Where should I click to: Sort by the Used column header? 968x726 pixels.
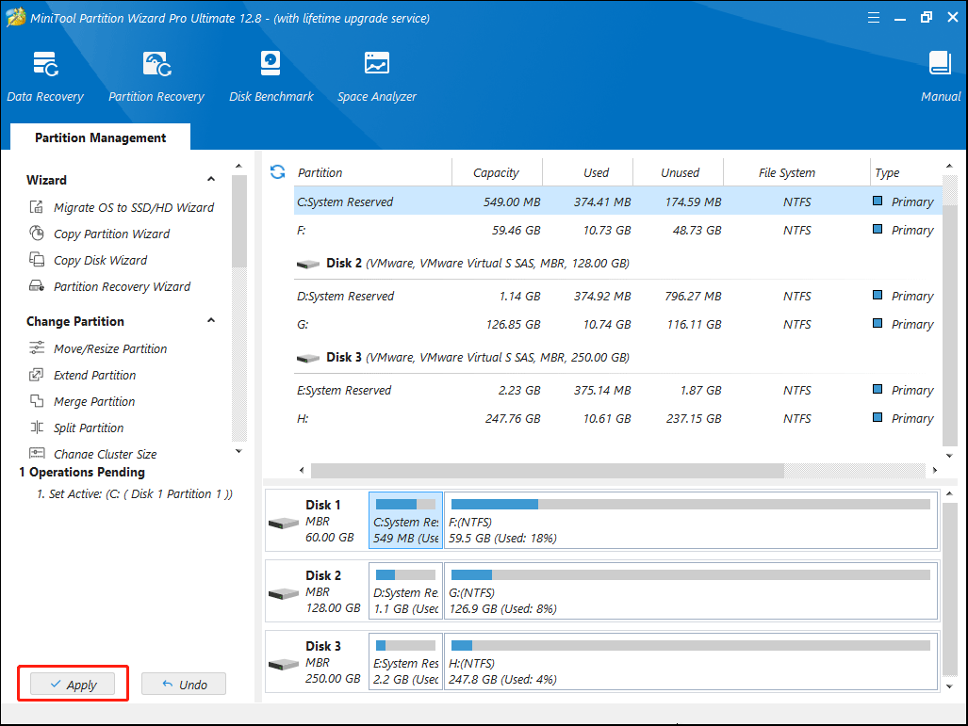click(x=588, y=172)
